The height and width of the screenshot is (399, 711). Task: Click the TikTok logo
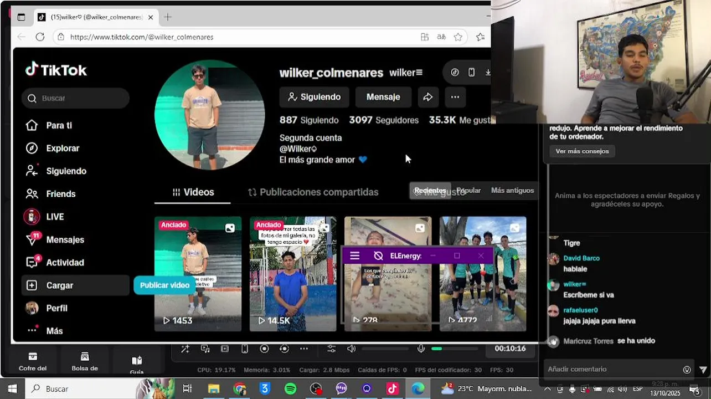tap(56, 70)
